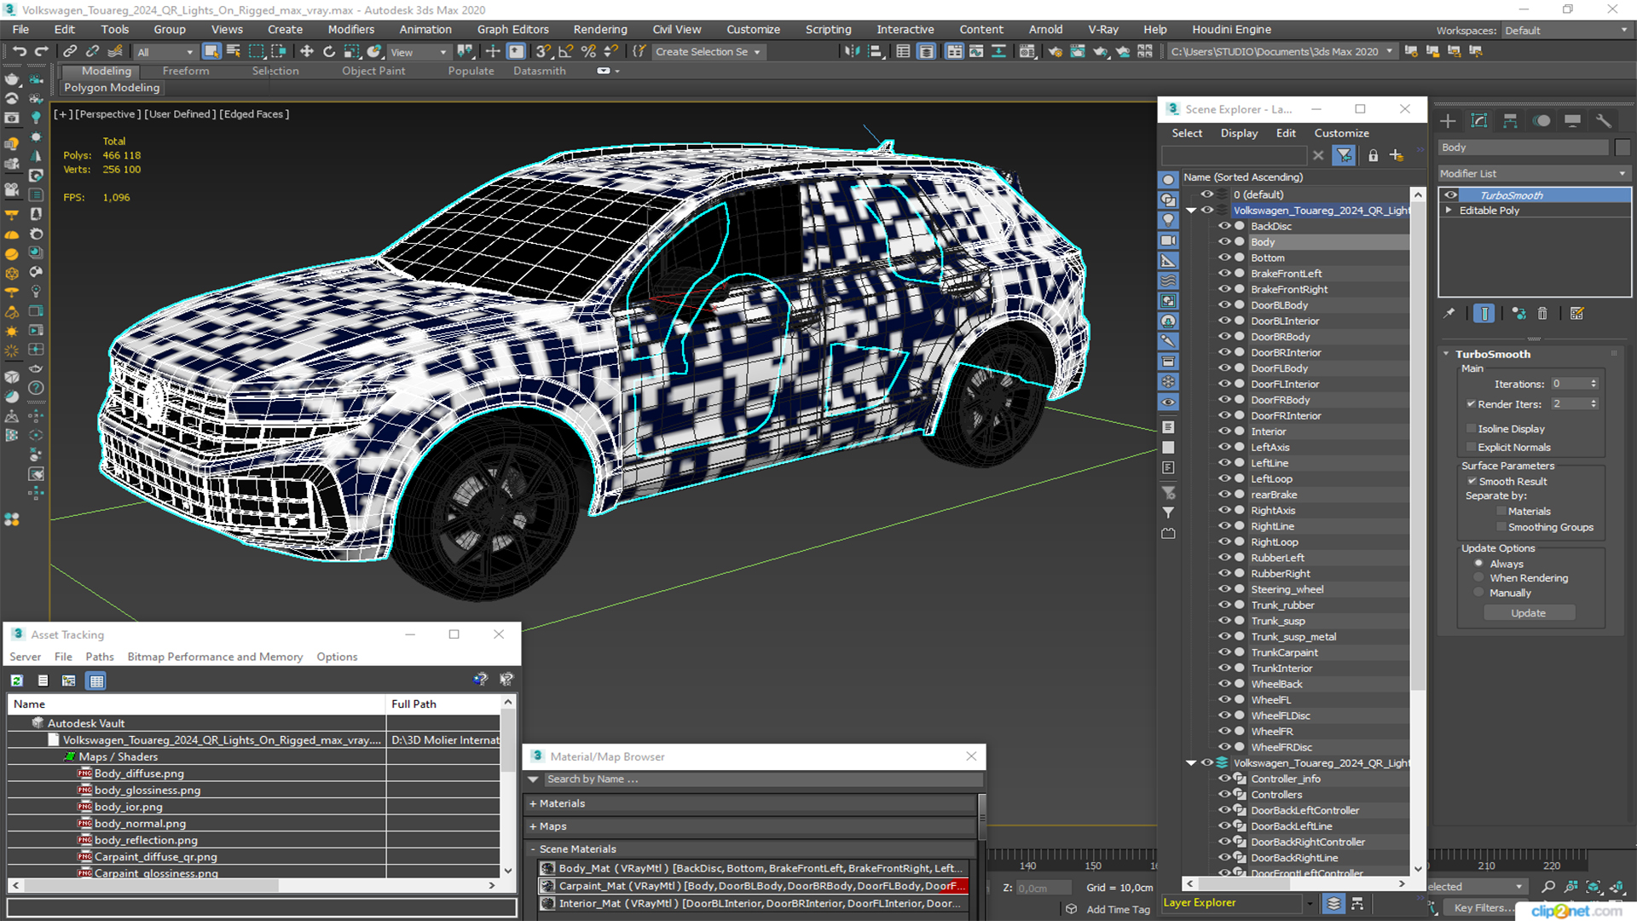This screenshot has height=921, width=1637.
Task: Click the Pin Stack icon
Action: click(1449, 314)
